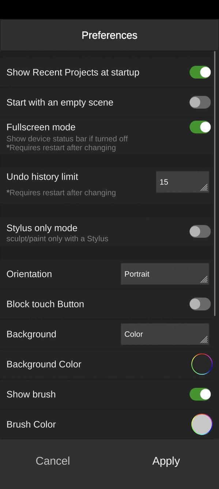Enable Start with an empty scene
The width and height of the screenshot is (219, 489).
[x=200, y=102]
